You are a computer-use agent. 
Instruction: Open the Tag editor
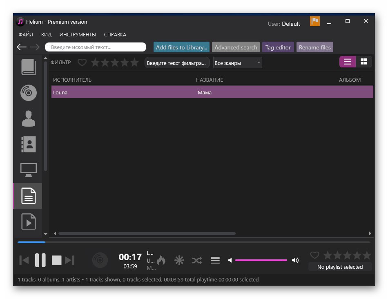[x=278, y=47]
